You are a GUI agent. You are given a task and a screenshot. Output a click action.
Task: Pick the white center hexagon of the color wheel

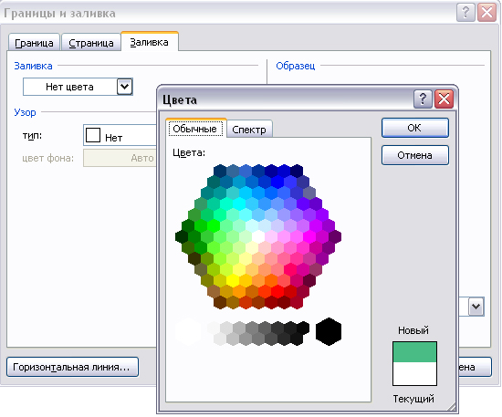click(258, 236)
